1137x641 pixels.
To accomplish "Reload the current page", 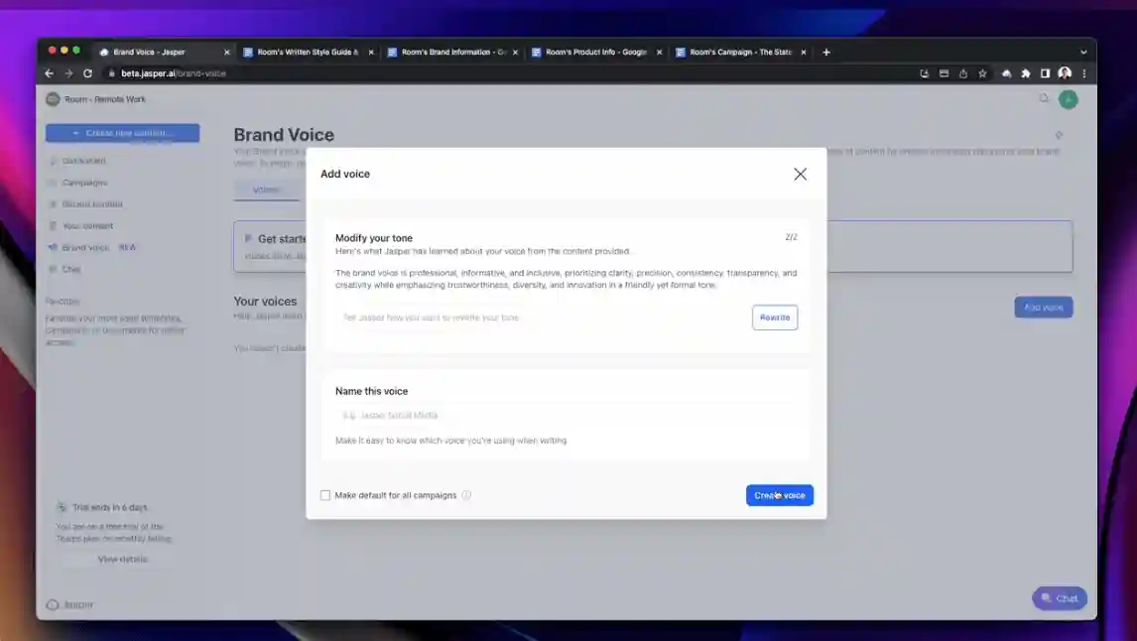I will click(87, 73).
